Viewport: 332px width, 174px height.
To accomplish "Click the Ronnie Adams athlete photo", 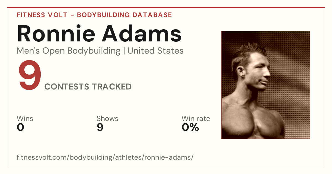I will coord(266,85).
